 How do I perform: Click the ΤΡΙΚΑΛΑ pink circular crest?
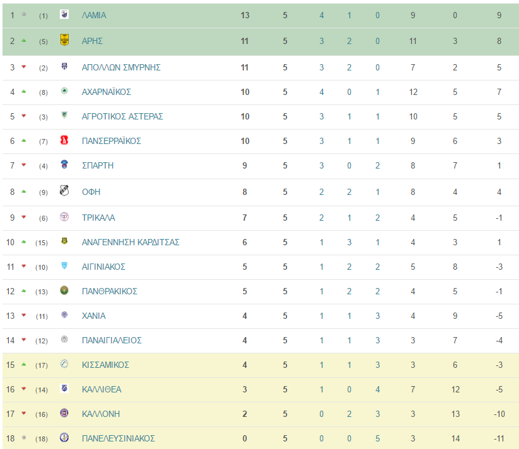click(64, 217)
